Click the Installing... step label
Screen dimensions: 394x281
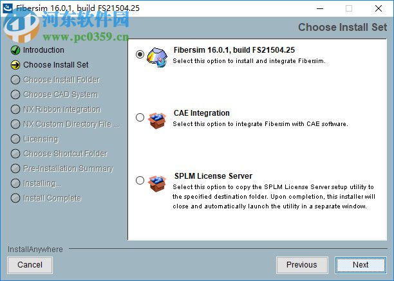(42, 183)
